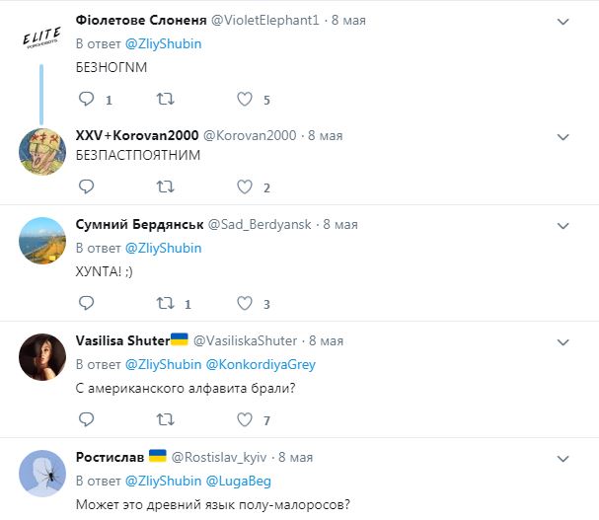Like the БЕЗПАСТПОЯТНИМ tweet

tap(246, 186)
